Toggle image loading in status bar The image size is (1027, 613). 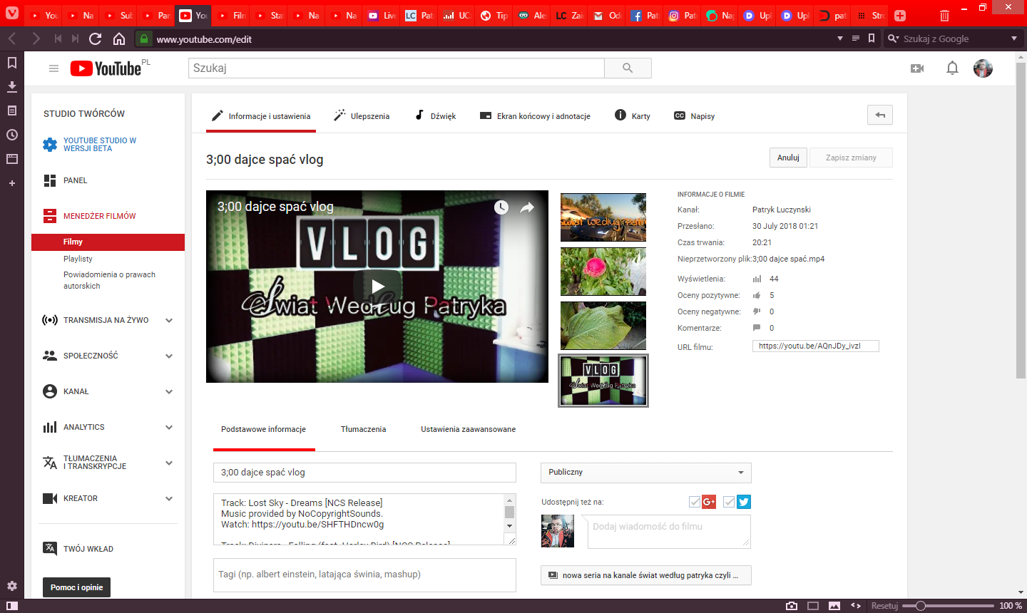pyautogui.click(x=834, y=606)
